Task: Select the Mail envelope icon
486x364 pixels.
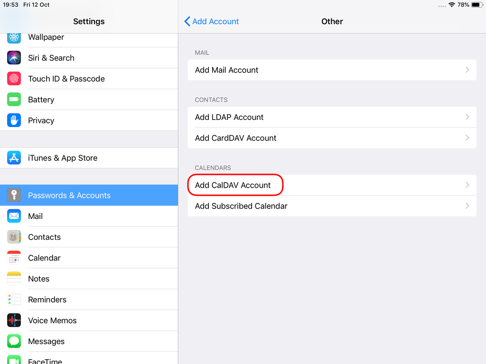Action: tap(14, 216)
